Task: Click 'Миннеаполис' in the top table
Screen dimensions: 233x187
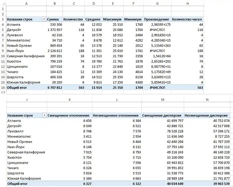Action: coord(18,40)
